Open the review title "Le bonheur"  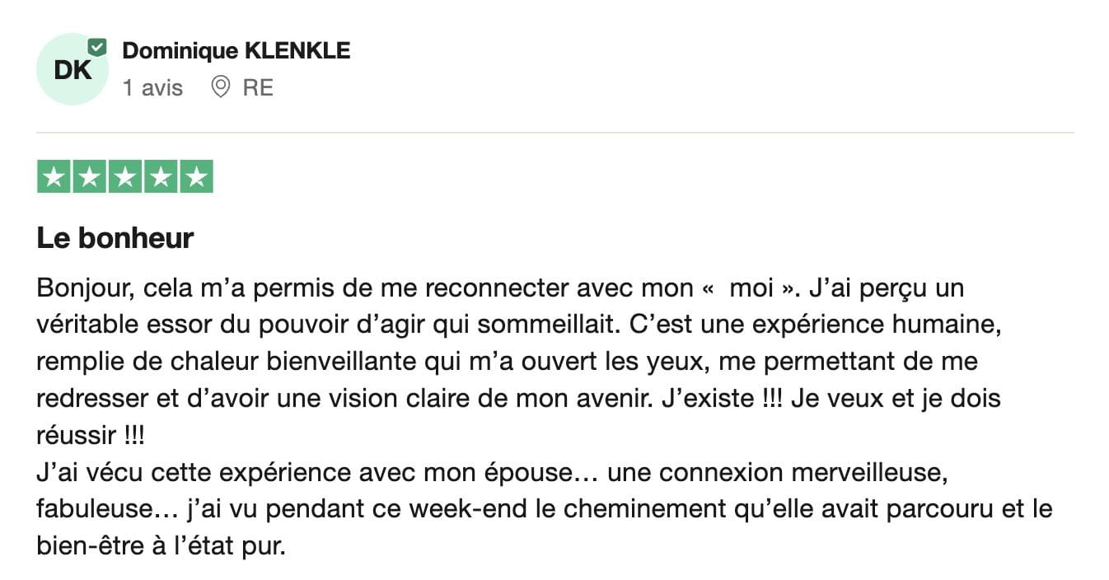115,238
